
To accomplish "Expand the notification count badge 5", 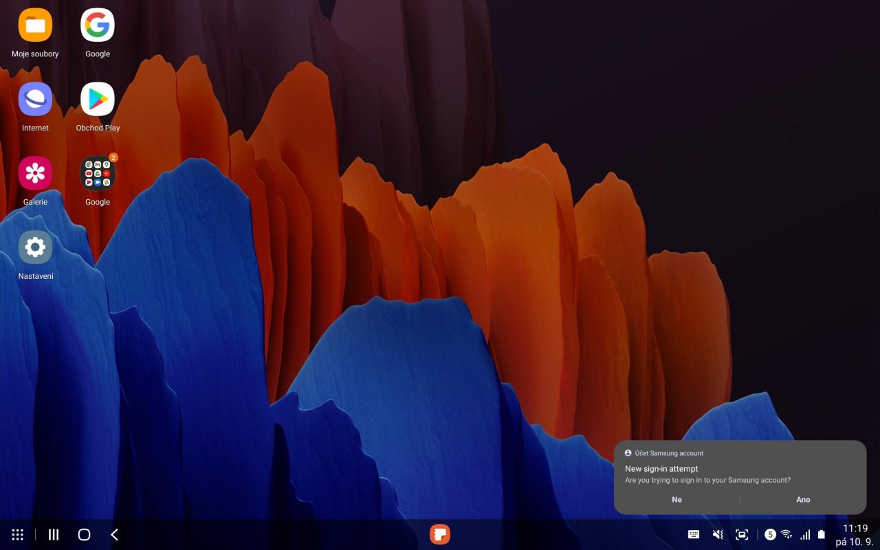I will point(770,534).
